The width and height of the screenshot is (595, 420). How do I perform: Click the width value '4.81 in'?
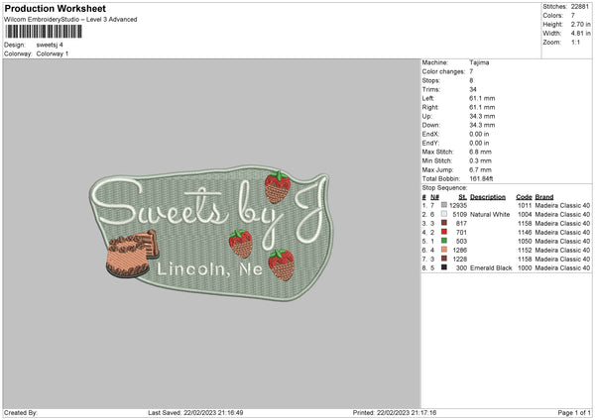click(x=580, y=34)
